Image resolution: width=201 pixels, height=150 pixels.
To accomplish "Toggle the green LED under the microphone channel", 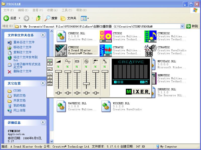I will tap(105, 67).
